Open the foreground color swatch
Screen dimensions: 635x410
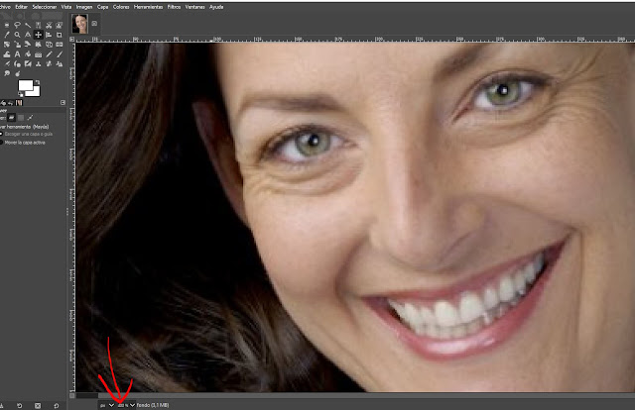pyautogui.click(x=26, y=85)
